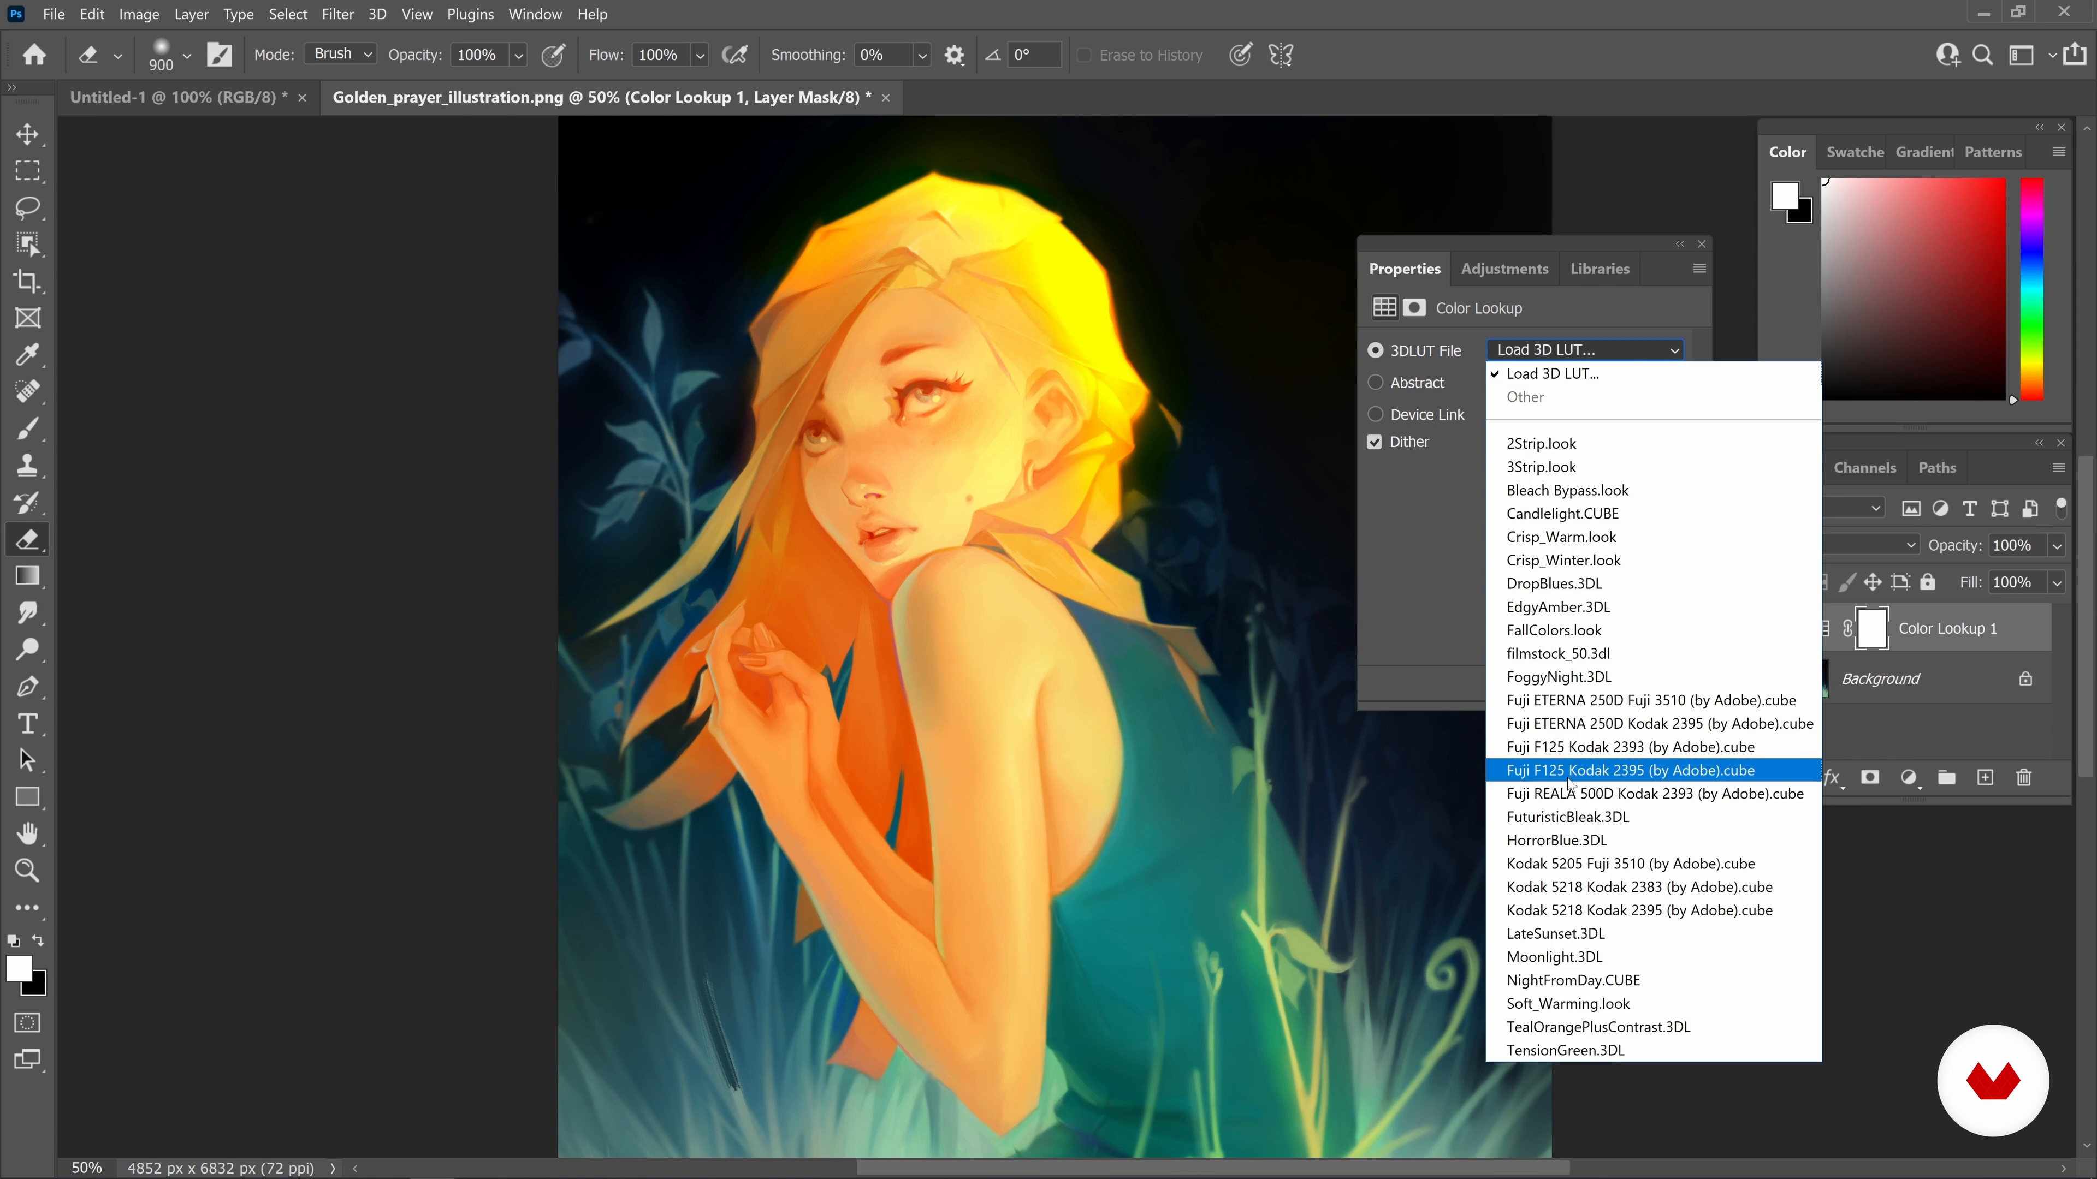Select the Frame tool
This screenshot has height=1179, width=2097.
[x=28, y=318]
